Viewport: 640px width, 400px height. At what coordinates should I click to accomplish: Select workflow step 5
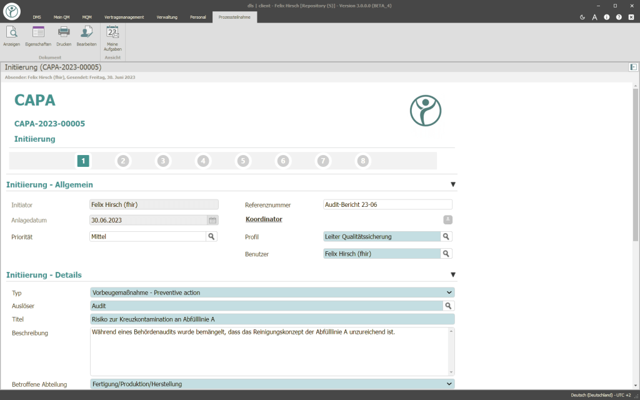click(243, 161)
